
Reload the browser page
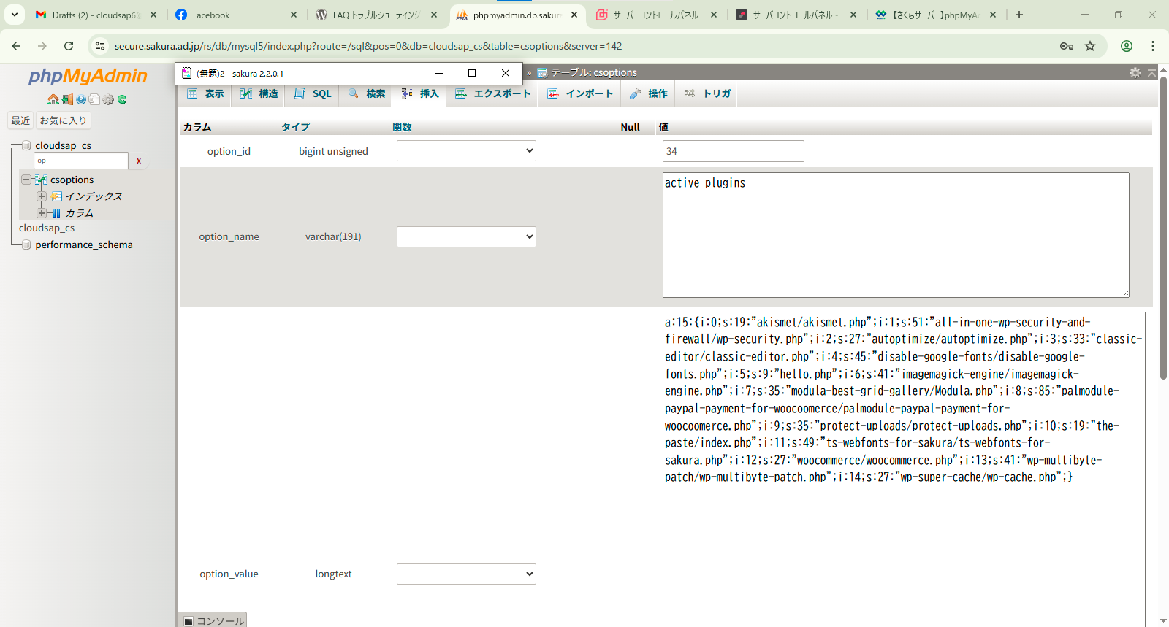tap(69, 46)
